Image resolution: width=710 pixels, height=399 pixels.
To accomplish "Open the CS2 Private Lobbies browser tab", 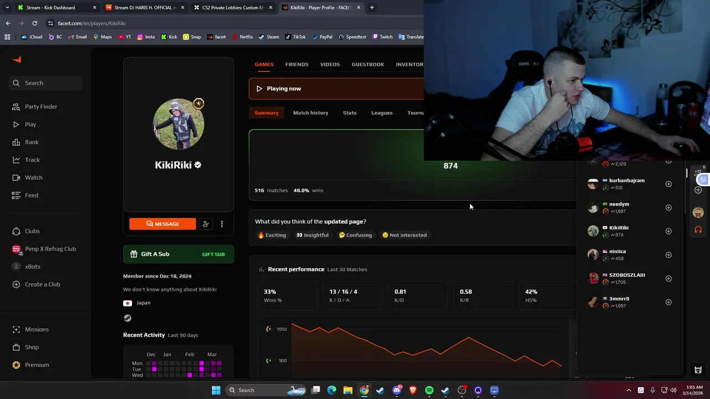I will coord(233,8).
